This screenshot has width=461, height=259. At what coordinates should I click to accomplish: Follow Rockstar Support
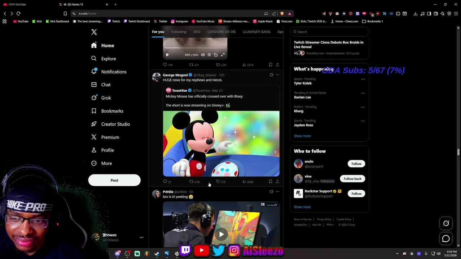356,194
